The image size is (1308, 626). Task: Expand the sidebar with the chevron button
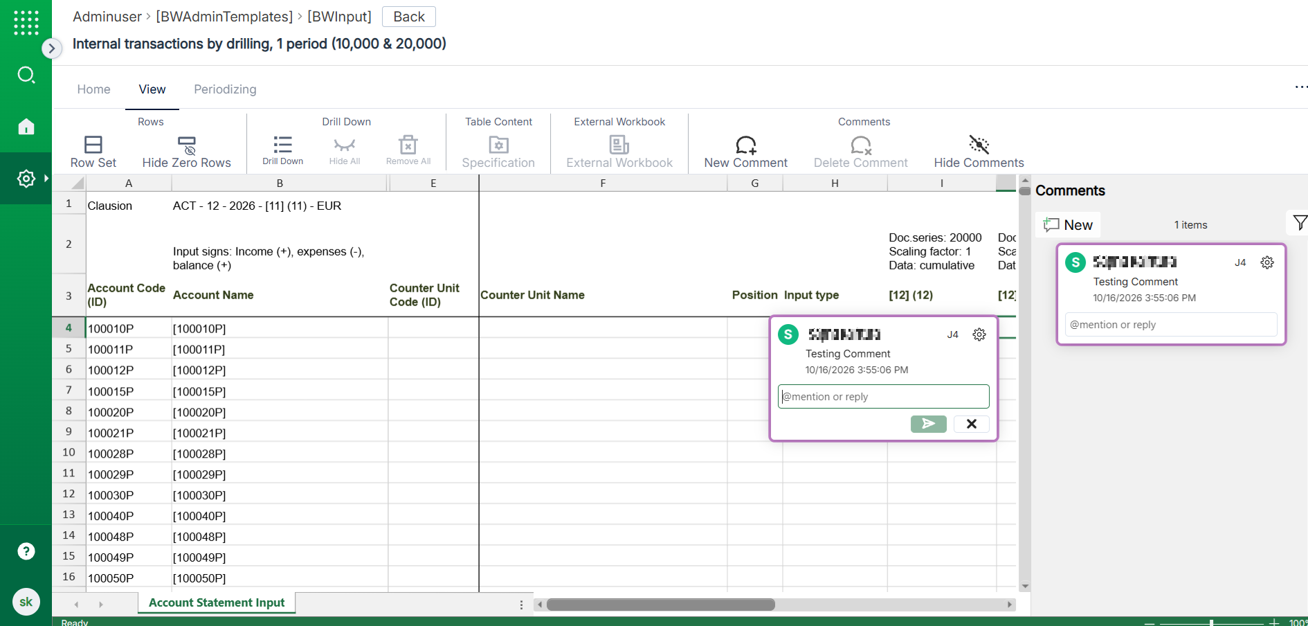pyautogui.click(x=51, y=48)
